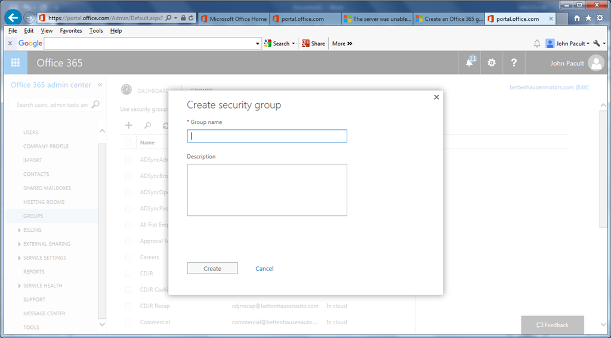Image resolution: width=611 pixels, height=338 pixels.
Task: Expand Service Health navigation section
Action: (20, 286)
